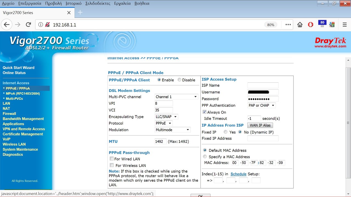Select Yes for Fixed IP
Image resolution: width=351 pixels, height=197 pixels.
[x=225, y=132]
